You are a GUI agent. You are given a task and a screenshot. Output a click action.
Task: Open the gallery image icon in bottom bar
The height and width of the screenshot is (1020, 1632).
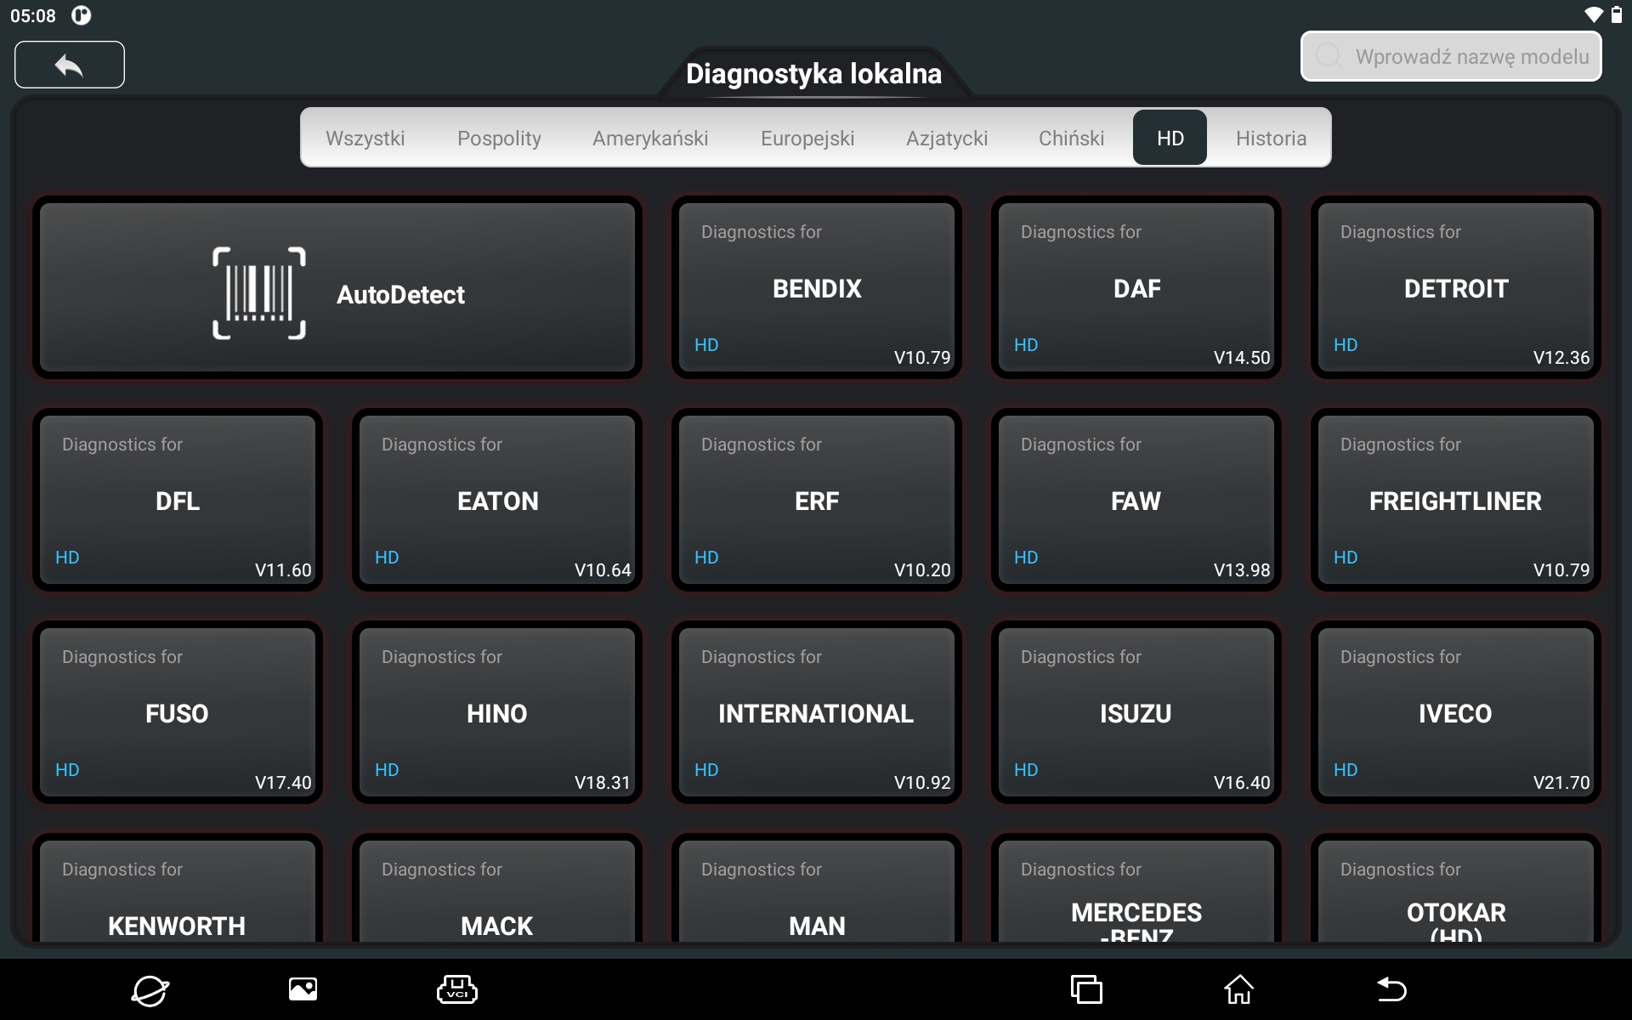303,989
